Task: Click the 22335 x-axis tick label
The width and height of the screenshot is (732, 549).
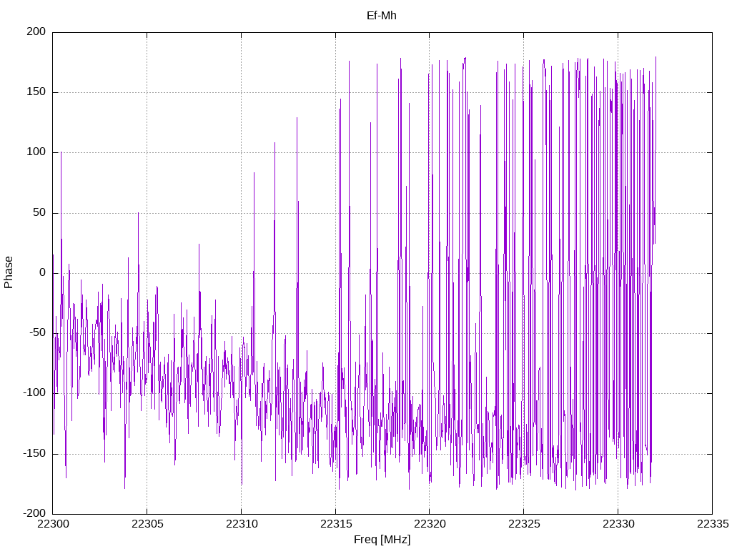Action: [713, 524]
